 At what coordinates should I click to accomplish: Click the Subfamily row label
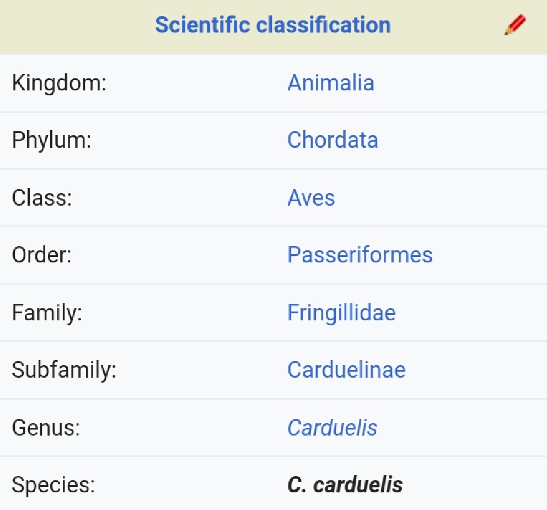64,370
